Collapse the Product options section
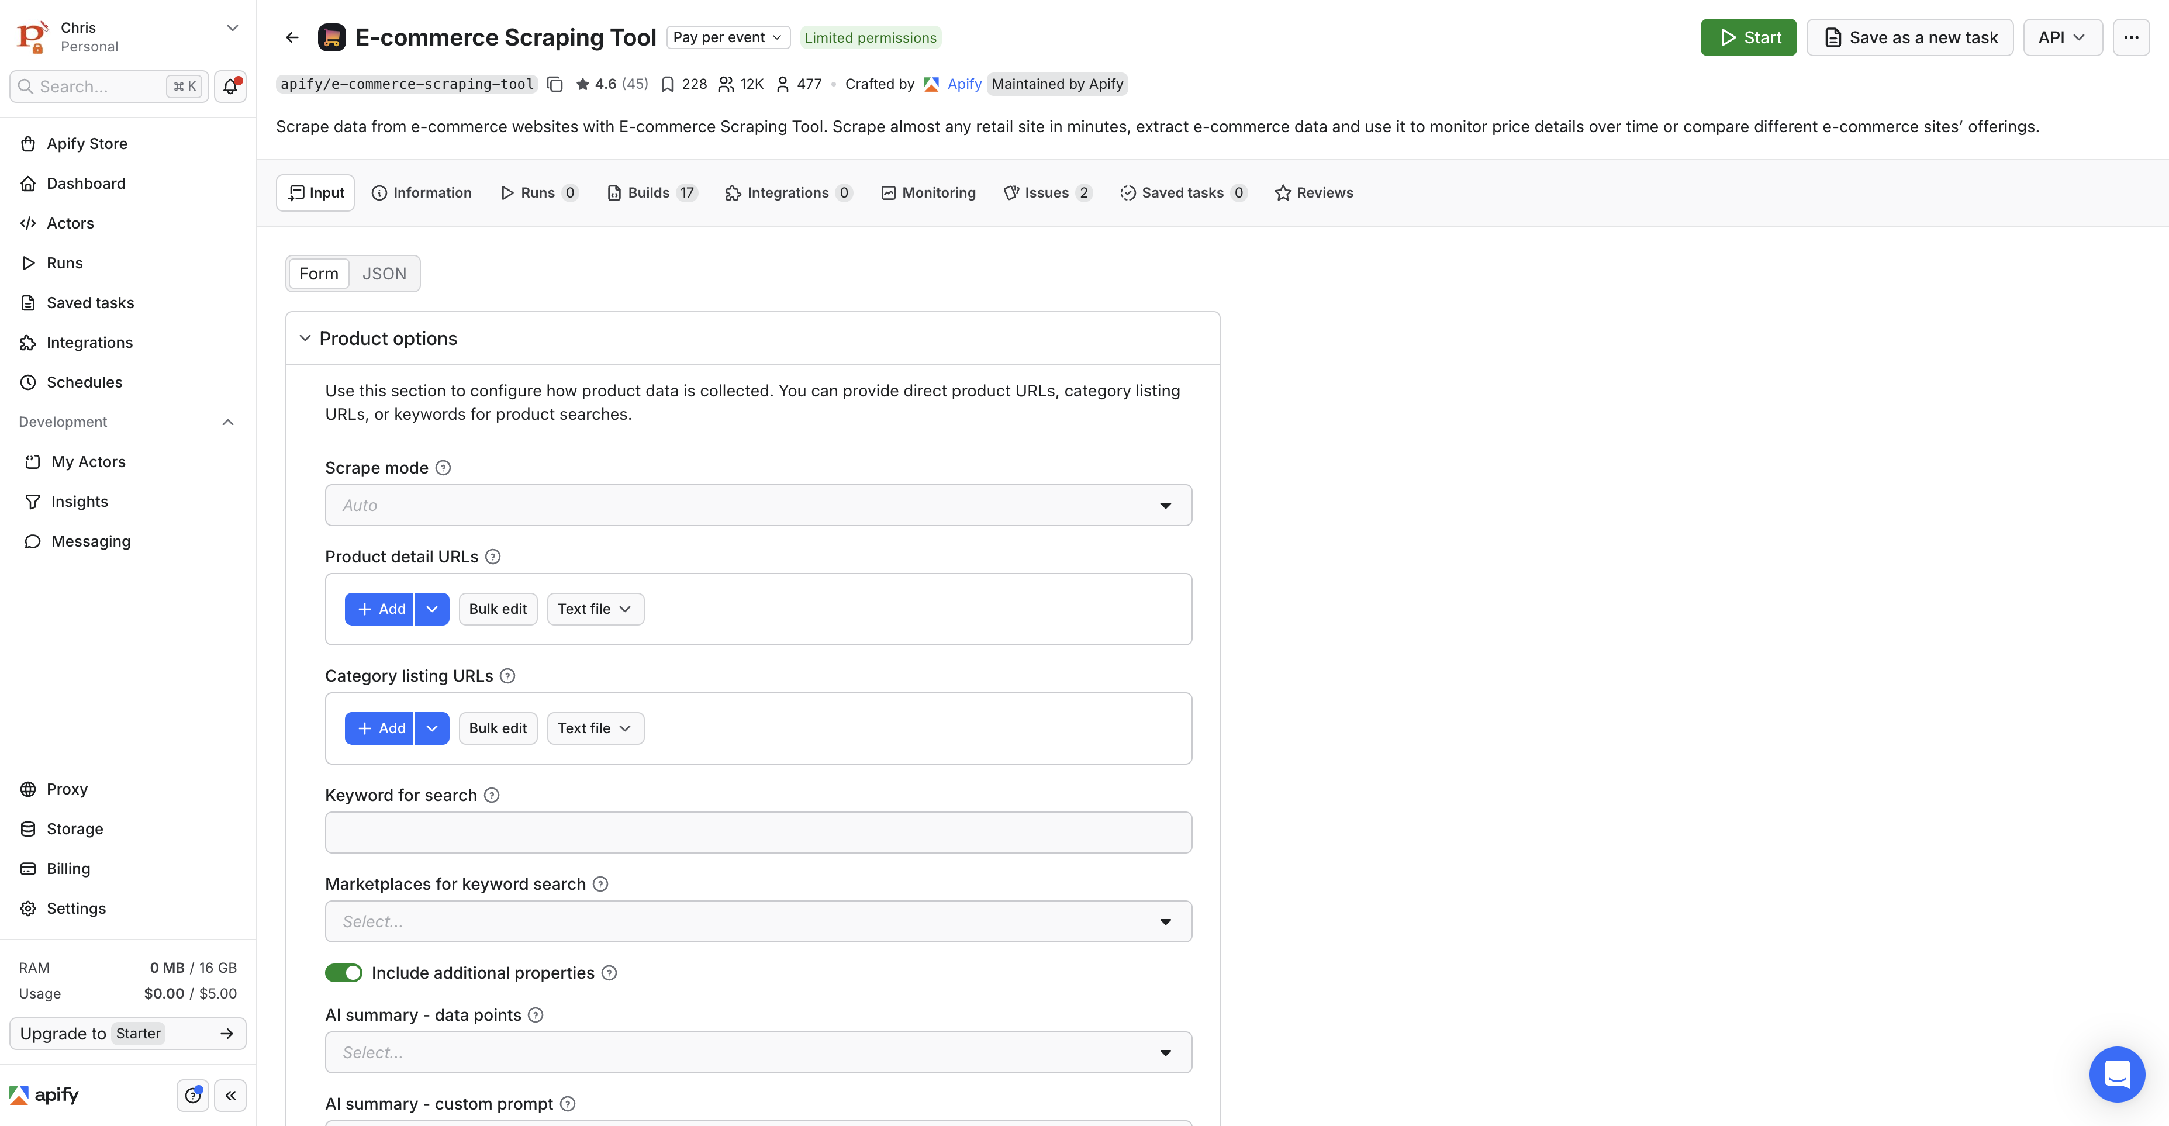2169x1126 pixels. point(305,339)
